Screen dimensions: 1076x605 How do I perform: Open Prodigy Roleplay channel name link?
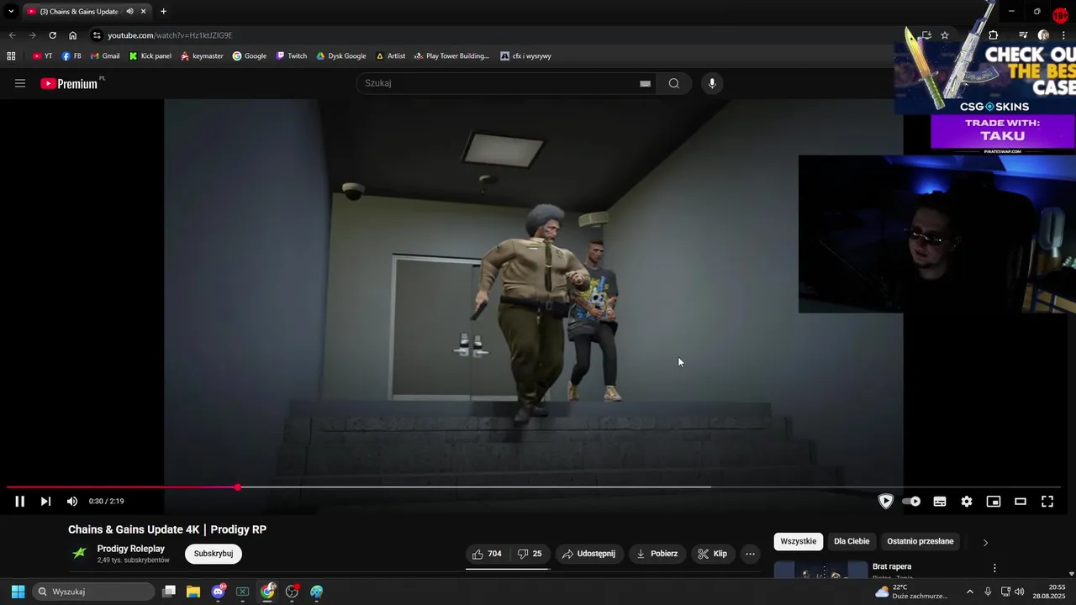pyautogui.click(x=131, y=549)
